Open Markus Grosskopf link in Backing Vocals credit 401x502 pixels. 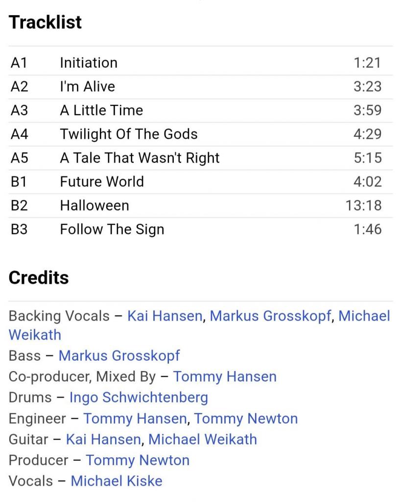[270, 316]
